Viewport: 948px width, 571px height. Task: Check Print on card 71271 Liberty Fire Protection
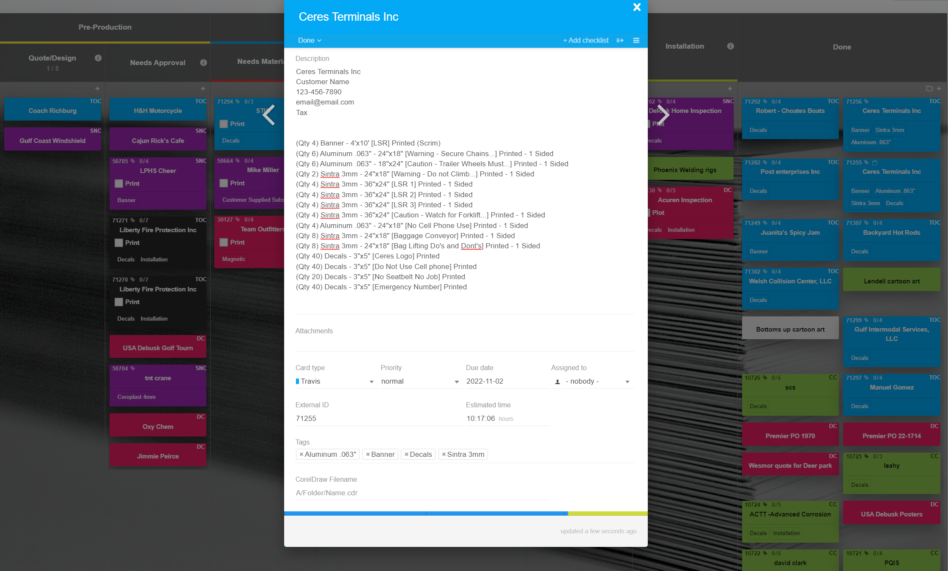coord(119,243)
